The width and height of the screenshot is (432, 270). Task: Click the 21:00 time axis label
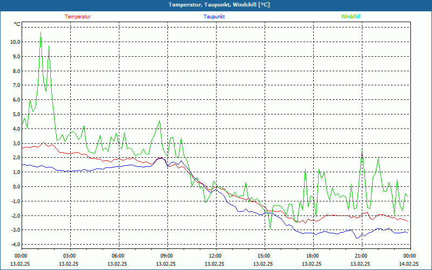click(x=361, y=256)
